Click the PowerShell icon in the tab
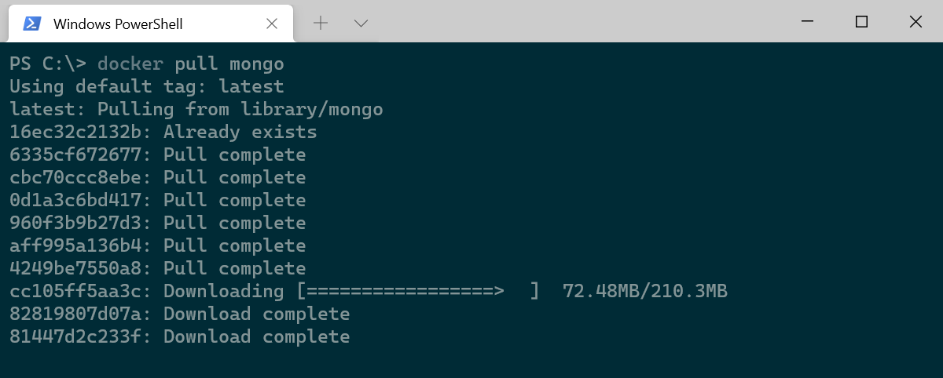 coord(32,24)
